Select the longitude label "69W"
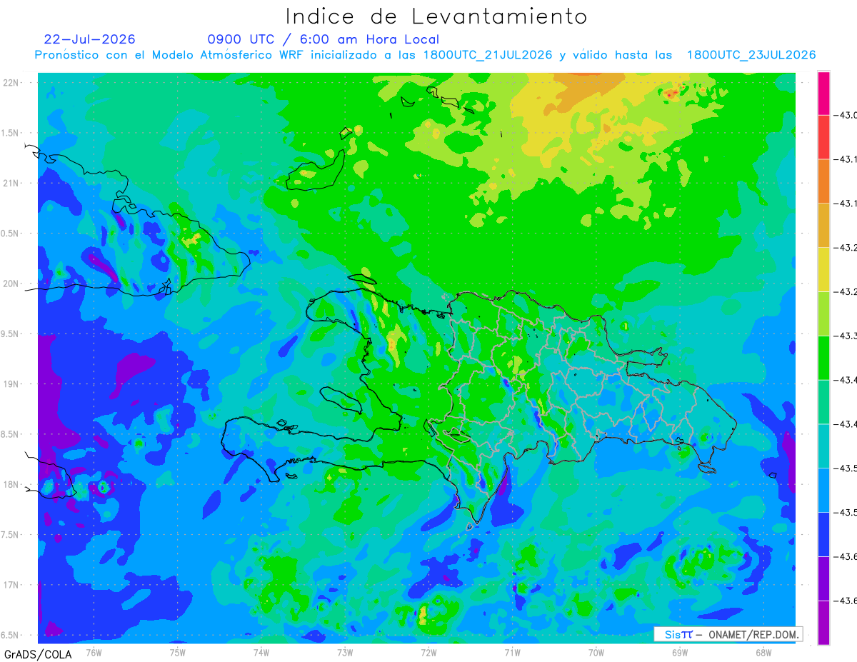 pos(680,652)
